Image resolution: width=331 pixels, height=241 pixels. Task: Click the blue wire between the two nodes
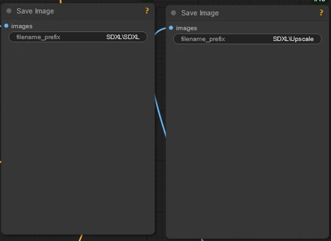(160, 115)
